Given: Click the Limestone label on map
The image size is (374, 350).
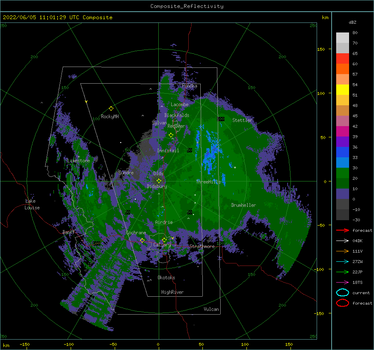Looking at the screenshot, I should coord(79,161).
